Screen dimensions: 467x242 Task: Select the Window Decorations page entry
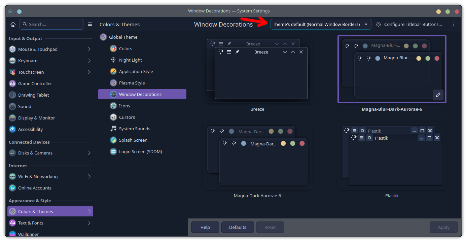point(142,94)
